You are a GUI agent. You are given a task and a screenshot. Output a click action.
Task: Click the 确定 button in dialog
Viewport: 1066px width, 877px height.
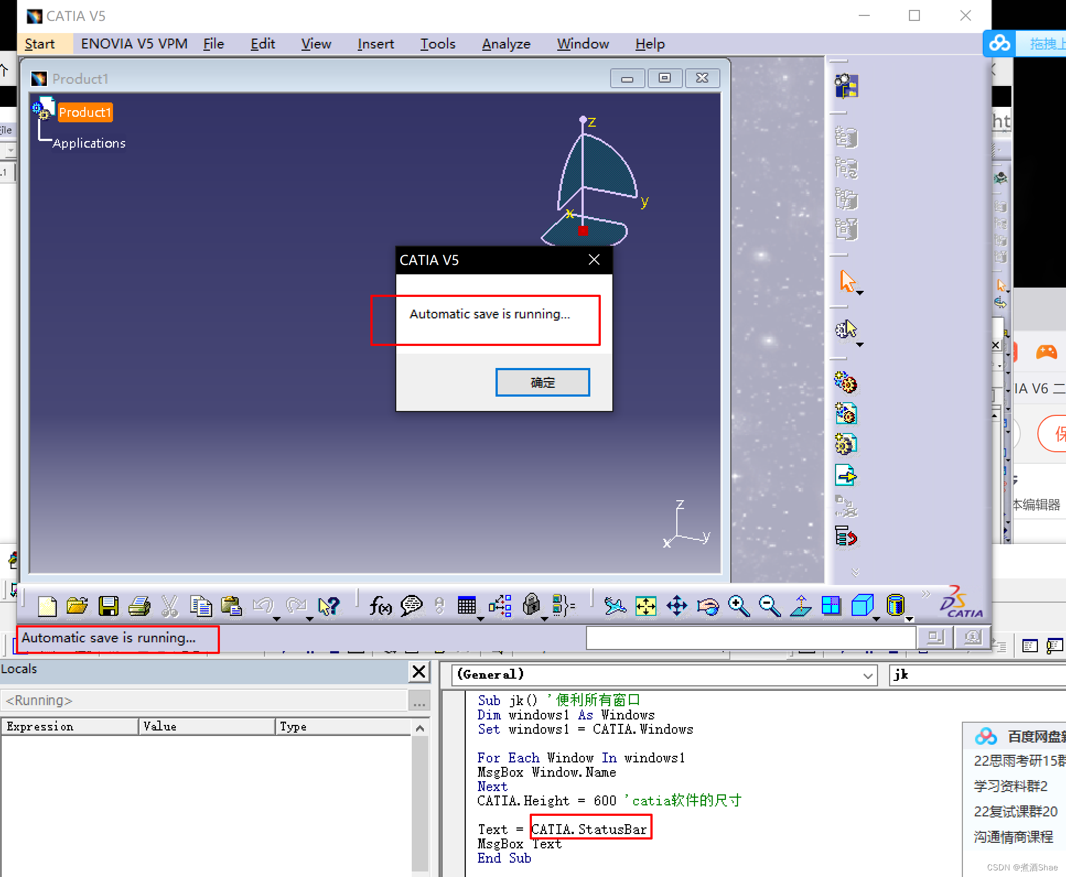point(542,382)
